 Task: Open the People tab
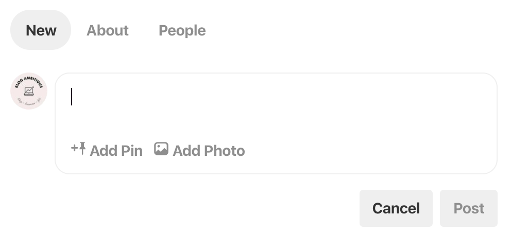pos(182,30)
